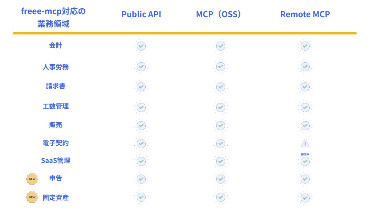Click the 電子契約 checkmark under MCP (OSS)
Image resolution: width=373 pixels, height=211 pixels.
pyautogui.click(x=220, y=144)
